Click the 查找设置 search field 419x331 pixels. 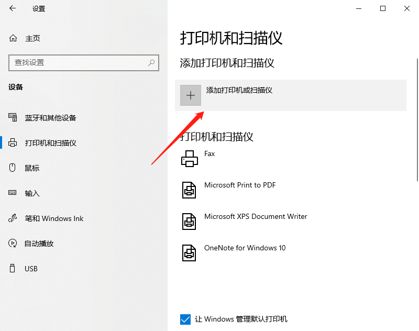point(84,63)
